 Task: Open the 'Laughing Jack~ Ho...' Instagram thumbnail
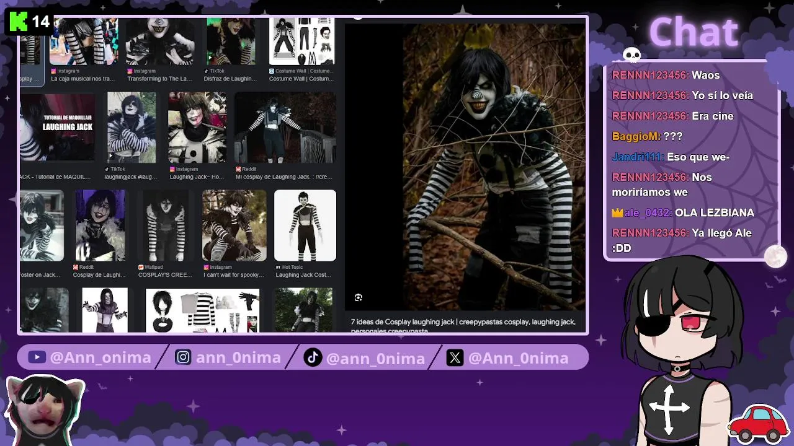pos(197,127)
